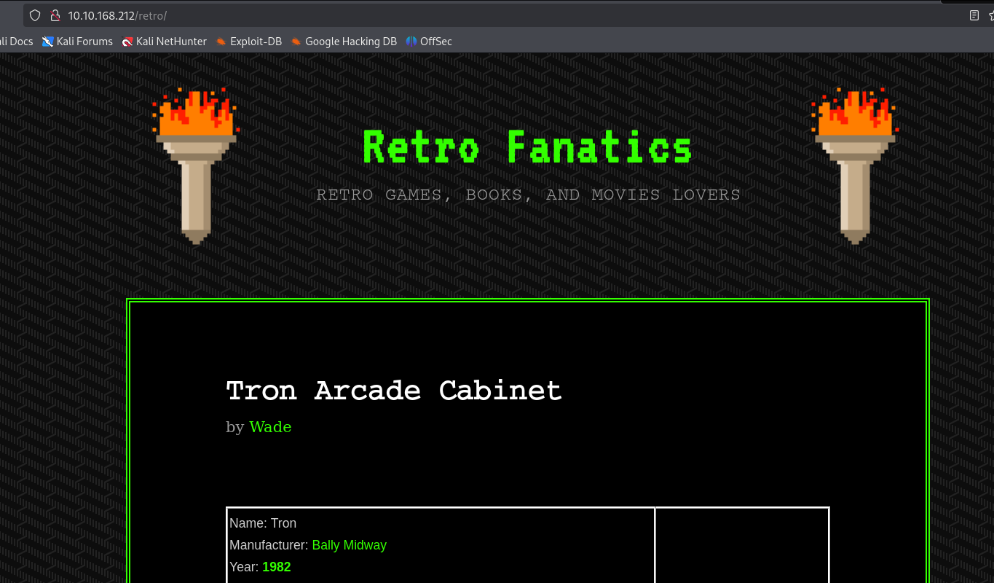Open the Exploit-DB bookmark
The image size is (994, 583).
[248, 42]
